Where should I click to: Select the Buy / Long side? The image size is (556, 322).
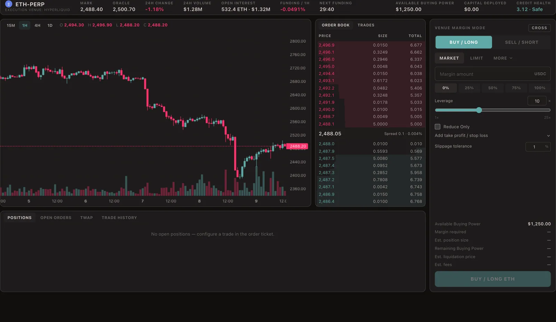(464, 42)
